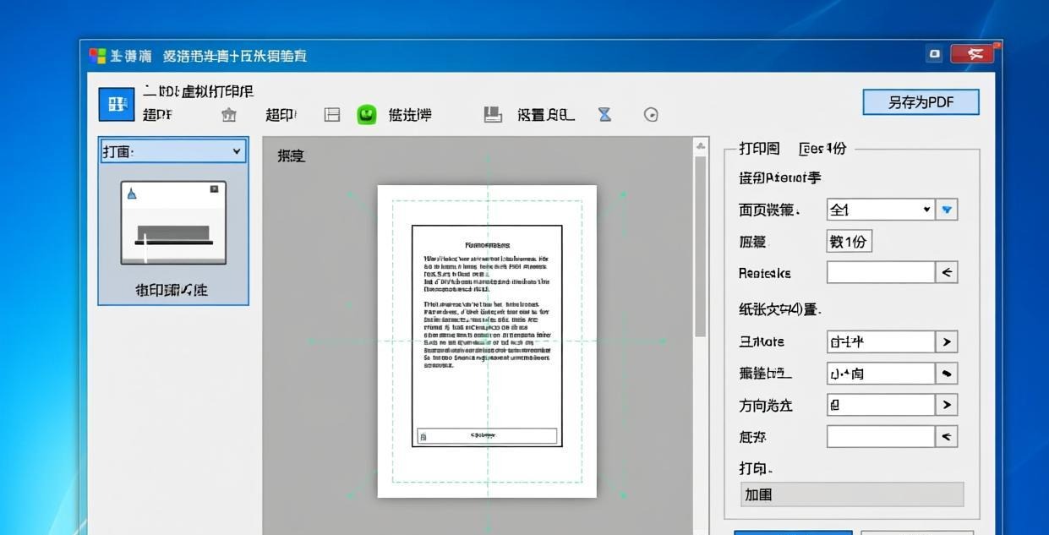The width and height of the screenshot is (1049, 535).
Task: Click the colorful logo in the title bar
Action: click(97, 56)
